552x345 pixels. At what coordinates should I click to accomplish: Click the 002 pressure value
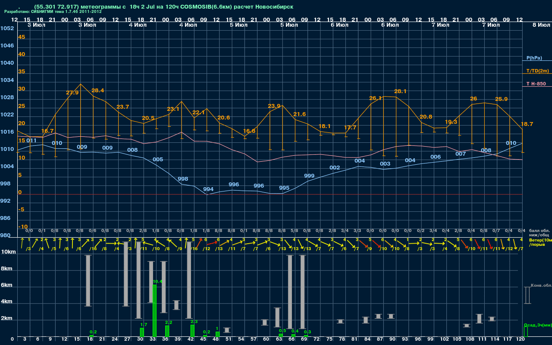click(x=335, y=168)
